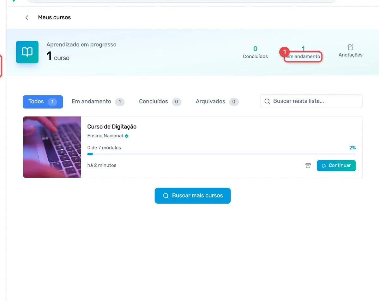Viewport: 379px width, 301px height.
Task: Archive the Curso de Digitação course
Action: (308, 166)
